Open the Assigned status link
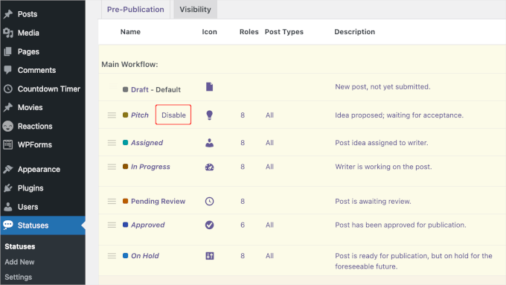The image size is (506, 285). pyautogui.click(x=147, y=143)
